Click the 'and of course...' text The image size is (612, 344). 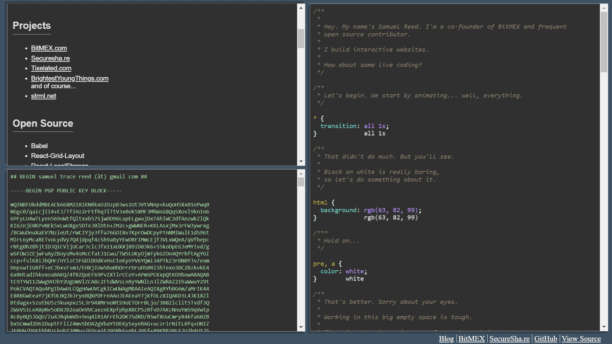[x=53, y=86]
